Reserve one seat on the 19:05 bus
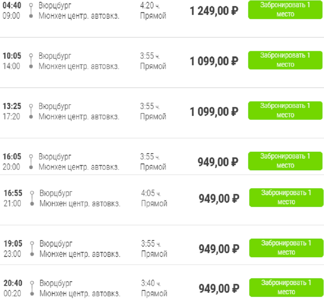The height and width of the screenshot is (303, 324). 286,248
